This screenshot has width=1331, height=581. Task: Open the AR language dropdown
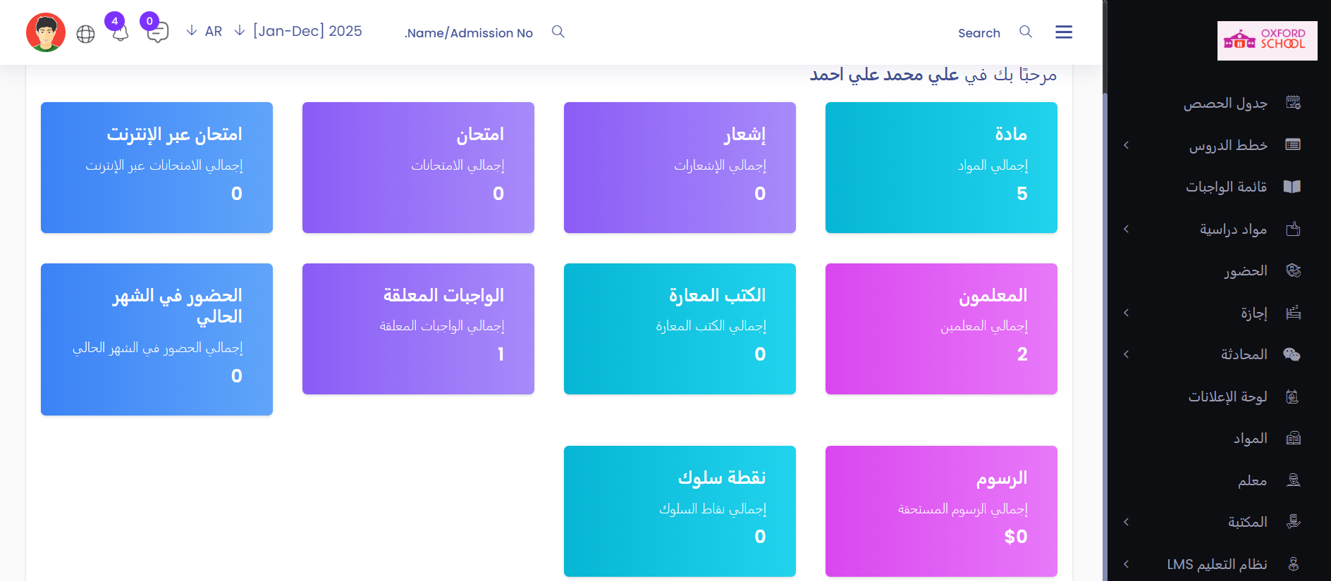click(204, 31)
